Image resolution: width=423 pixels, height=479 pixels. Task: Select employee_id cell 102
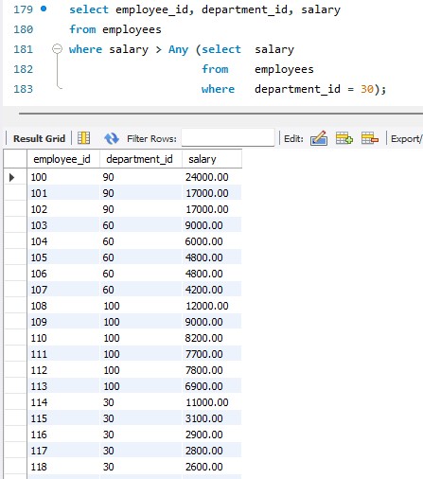63,209
